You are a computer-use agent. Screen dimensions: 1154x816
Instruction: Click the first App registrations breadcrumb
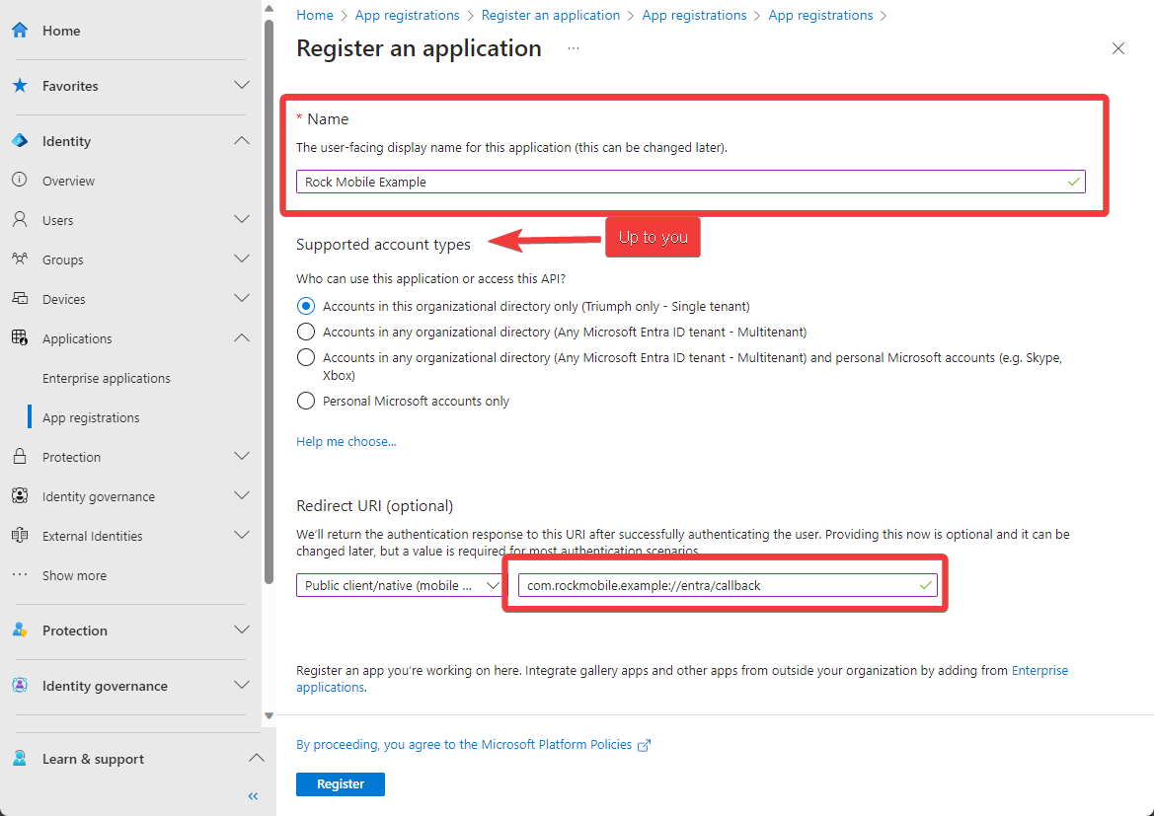pyautogui.click(x=407, y=15)
